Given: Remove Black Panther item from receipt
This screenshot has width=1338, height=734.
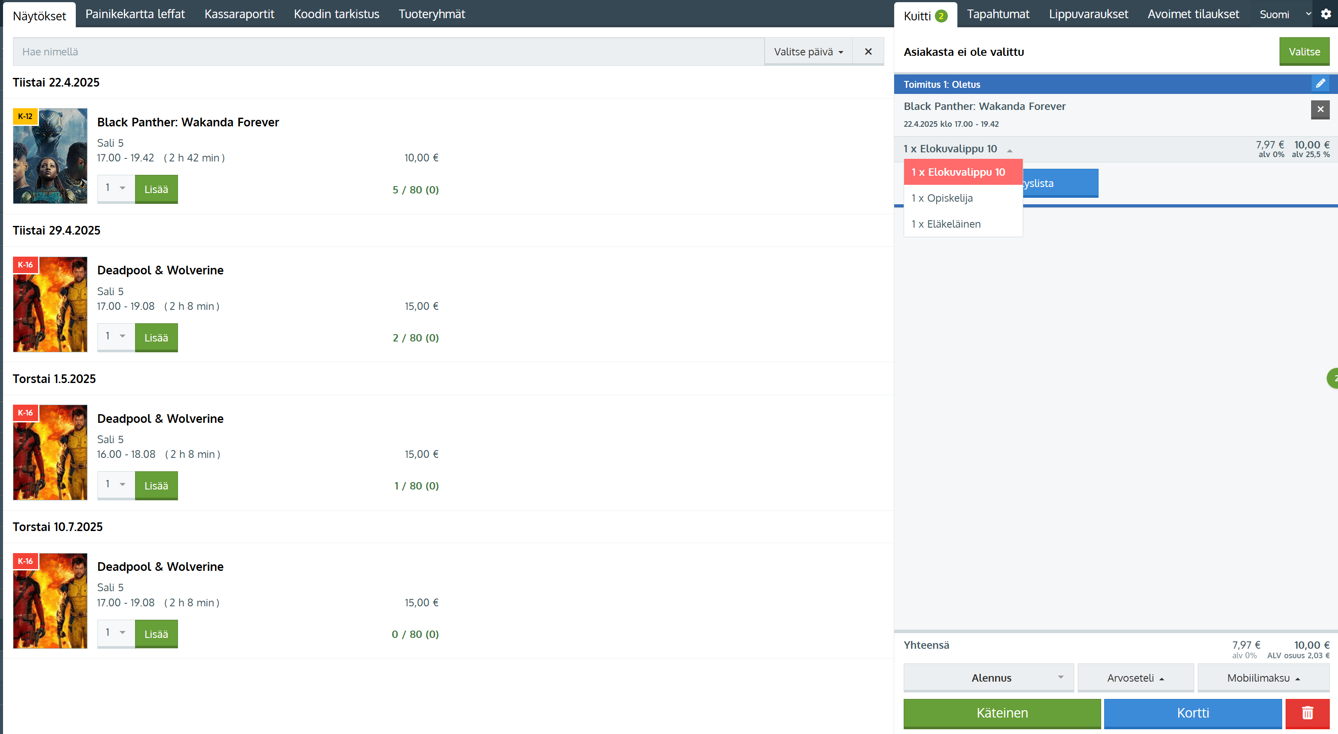Looking at the screenshot, I should [x=1320, y=109].
